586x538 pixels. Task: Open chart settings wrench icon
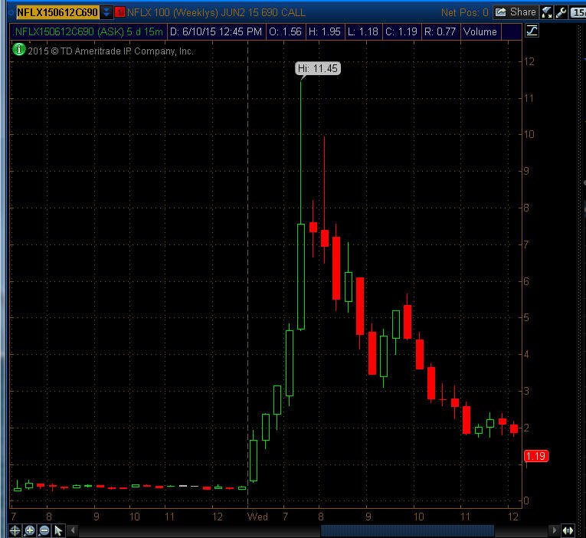click(x=561, y=12)
